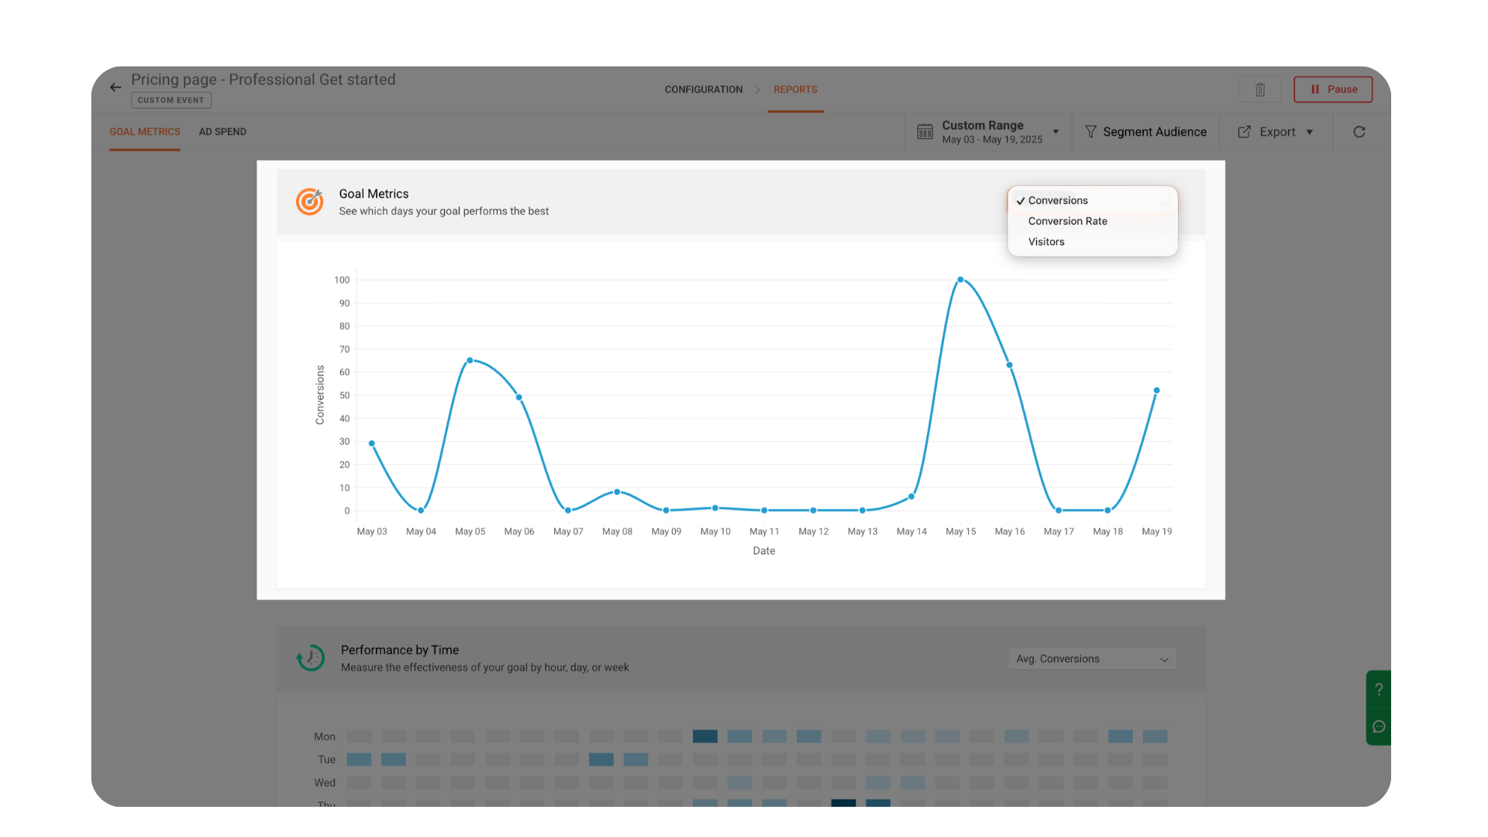
Task: Expand the Custom Range dropdown arrow
Action: point(1056,132)
